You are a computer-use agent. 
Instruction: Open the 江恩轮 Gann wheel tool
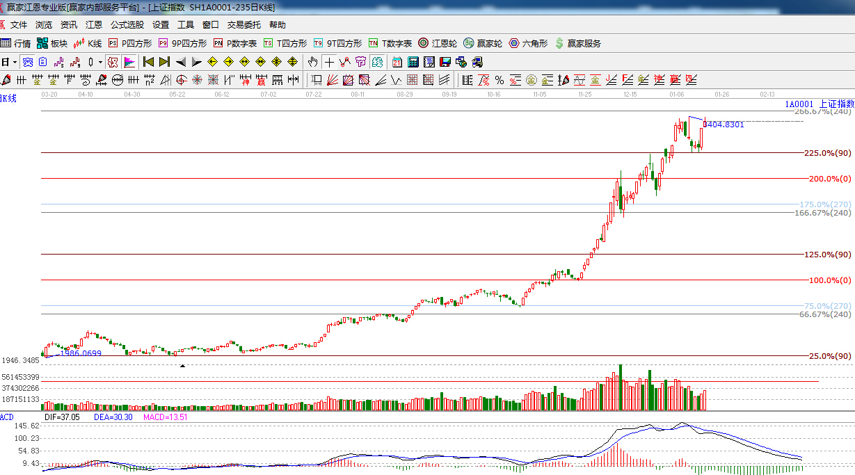(438, 43)
